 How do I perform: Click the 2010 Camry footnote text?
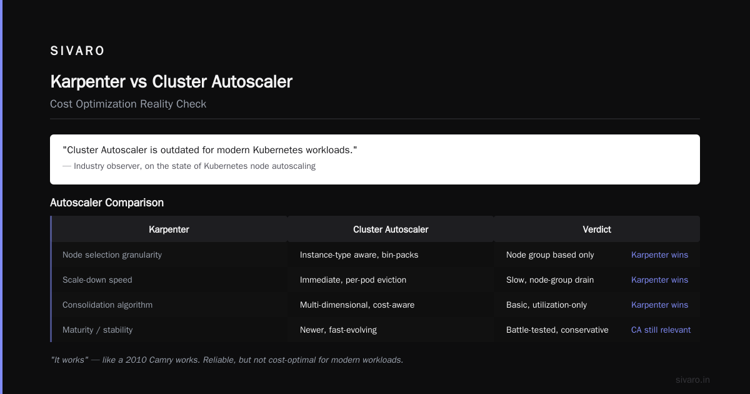[x=227, y=360]
